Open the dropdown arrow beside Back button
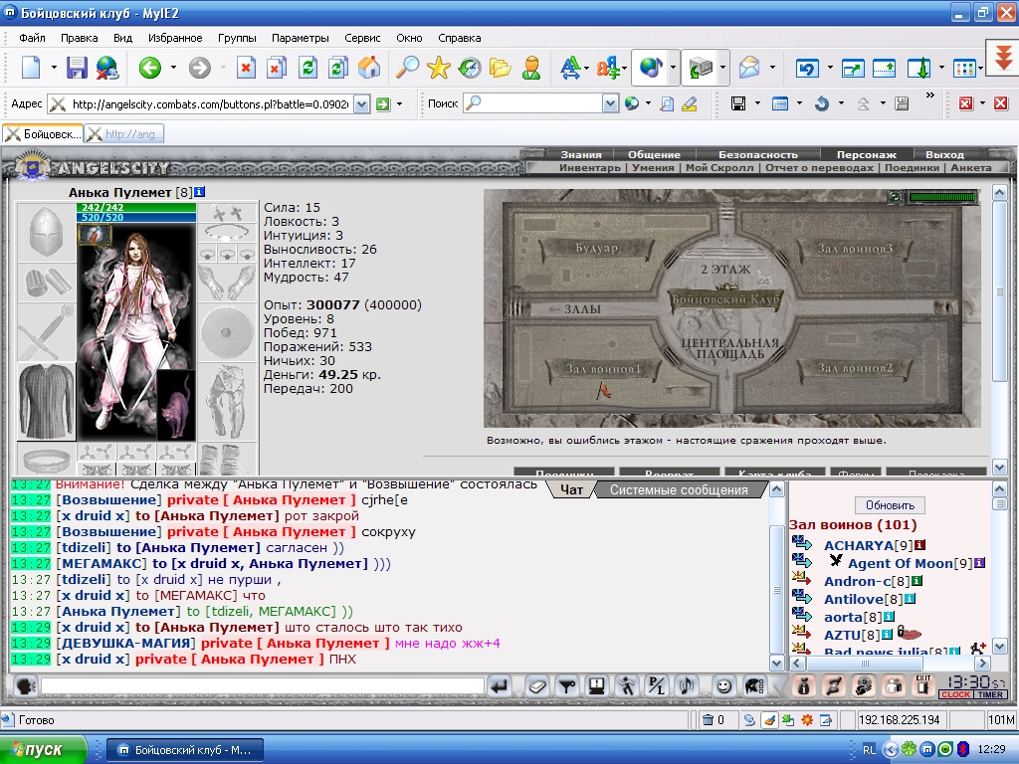 click(173, 67)
